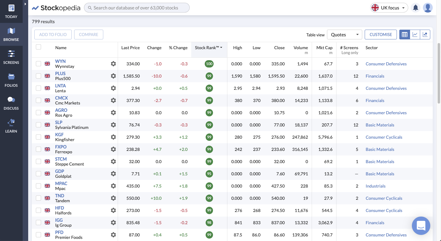Open settings gear for Plus500 row
Screen dimensions: 441x241
pyautogui.click(x=113, y=76)
